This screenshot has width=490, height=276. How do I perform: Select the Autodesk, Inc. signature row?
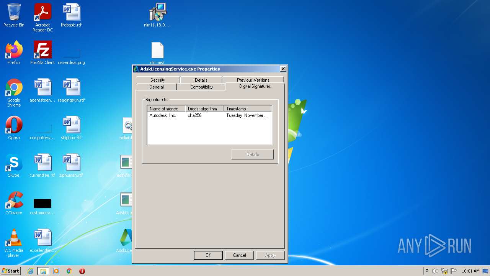[209, 115]
